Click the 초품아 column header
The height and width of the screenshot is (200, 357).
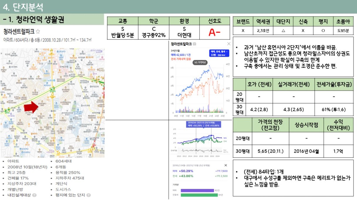click(x=343, y=21)
